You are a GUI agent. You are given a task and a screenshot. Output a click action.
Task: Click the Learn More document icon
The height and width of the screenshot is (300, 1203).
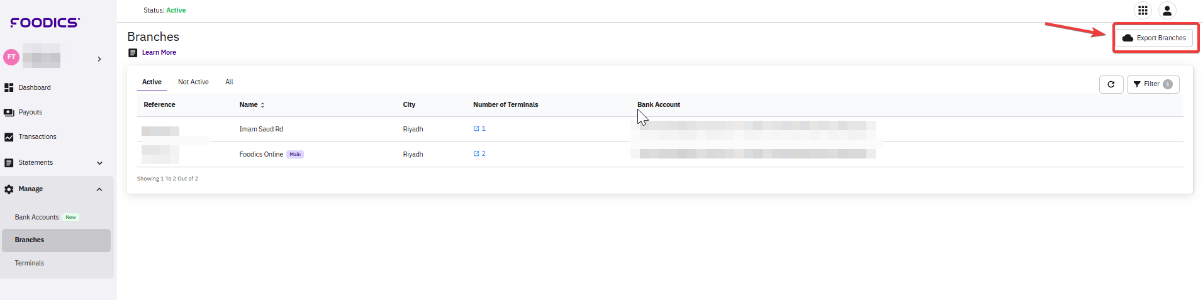point(133,53)
